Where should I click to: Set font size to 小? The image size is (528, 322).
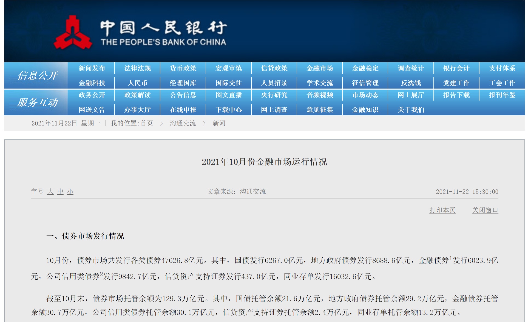coord(70,192)
